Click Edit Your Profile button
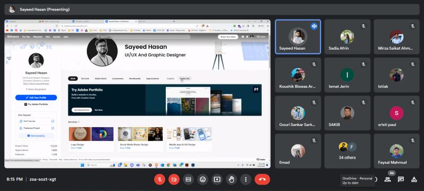Viewport: 424px width, 191px height. [36, 98]
